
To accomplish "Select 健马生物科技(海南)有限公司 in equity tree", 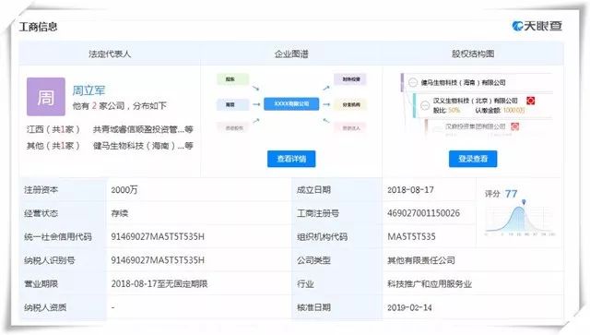I will click(463, 82).
